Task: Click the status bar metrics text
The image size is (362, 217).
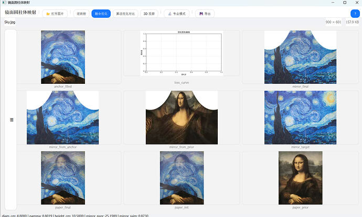Action: (75, 215)
